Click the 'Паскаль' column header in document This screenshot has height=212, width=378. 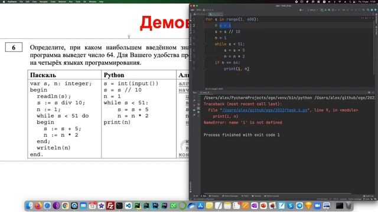coord(43,75)
